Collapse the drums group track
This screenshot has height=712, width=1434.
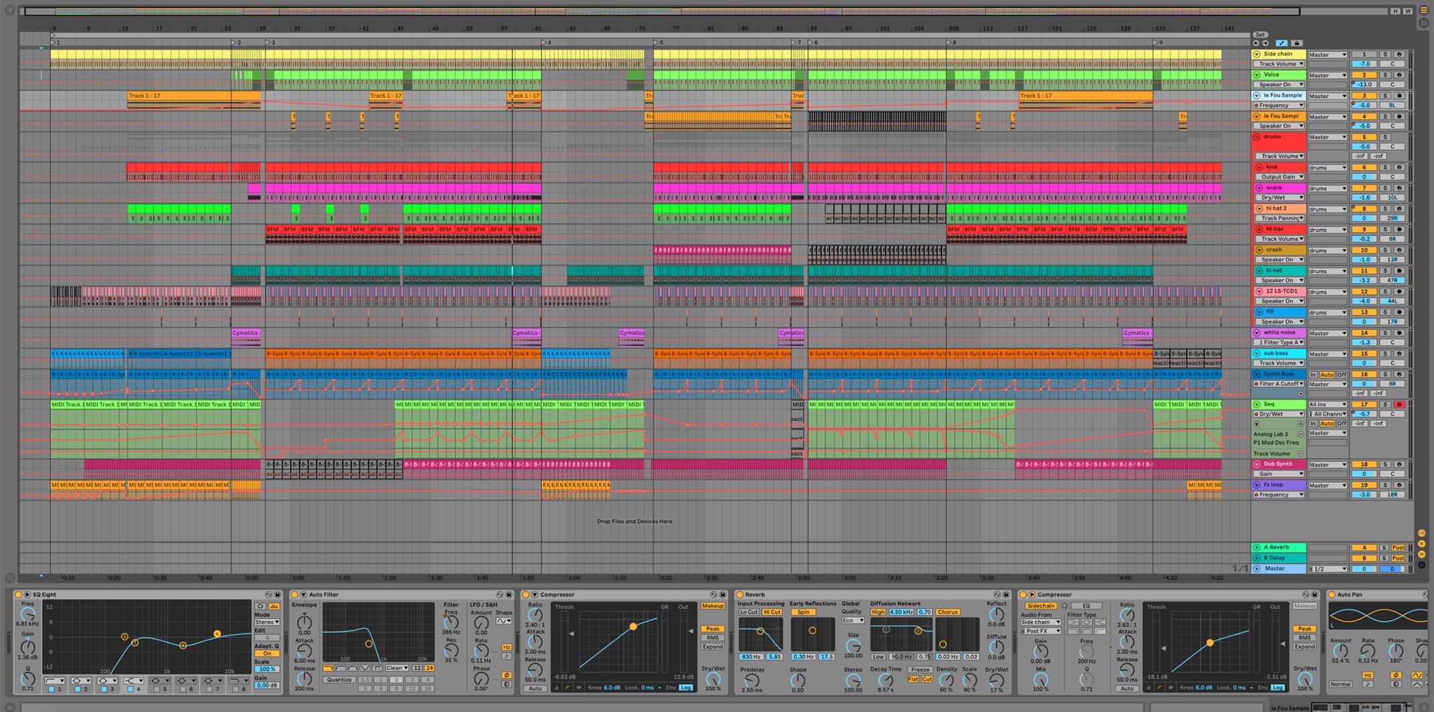[x=1257, y=137]
